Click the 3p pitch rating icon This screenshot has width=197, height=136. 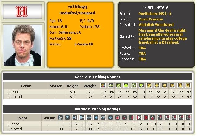(174, 118)
